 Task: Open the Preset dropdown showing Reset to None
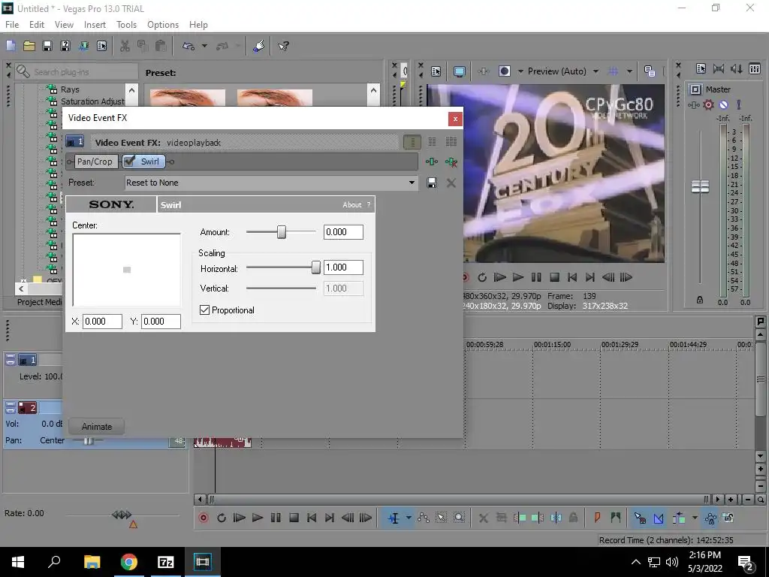(271, 183)
